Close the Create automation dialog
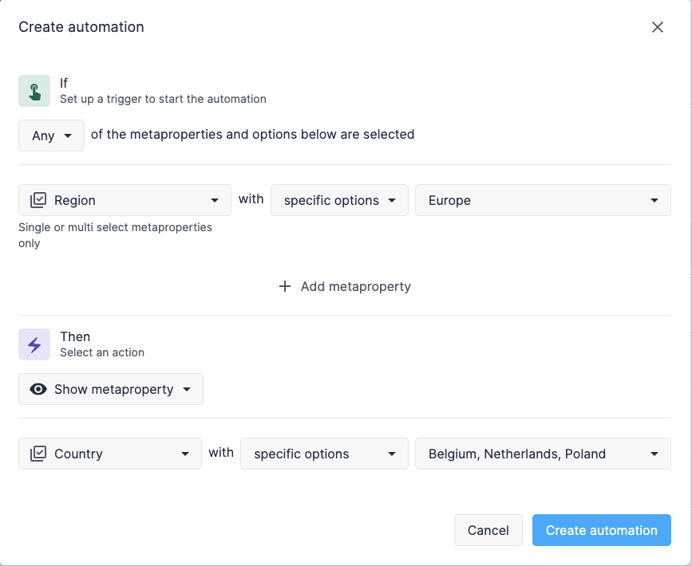This screenshot has height=566, width=692. click(x=657, y=27)
